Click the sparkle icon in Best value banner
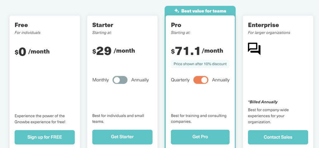The width and height of the screenshot is (319, 148). pyautogui.click(x=177, y=11)
